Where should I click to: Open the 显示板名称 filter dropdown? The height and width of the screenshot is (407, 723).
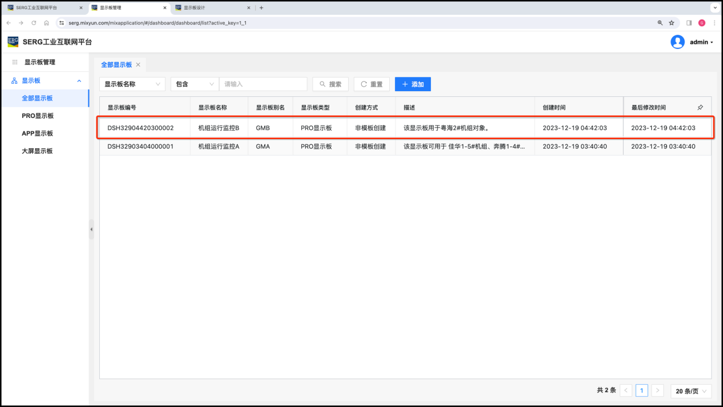point(132,84)
